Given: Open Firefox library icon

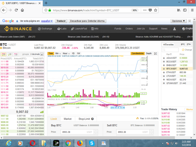Looking at the screenshot, I should tap(179, 10).
